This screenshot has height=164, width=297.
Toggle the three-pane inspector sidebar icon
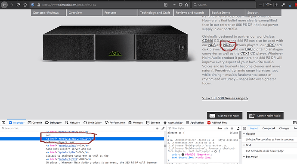pyautogui.click(x=244, y=128)
